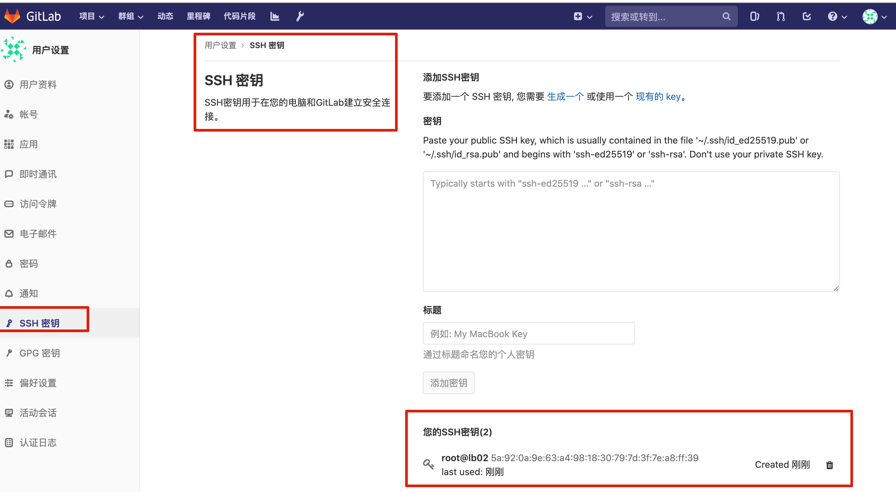Focus the SSH public key textarea

tap(631, 231)
